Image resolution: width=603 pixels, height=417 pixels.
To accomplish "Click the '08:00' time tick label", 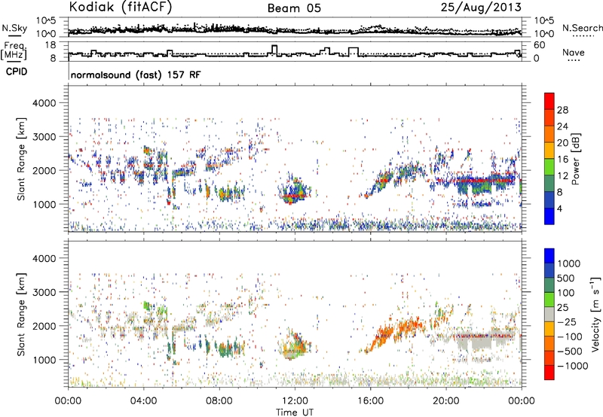I will tap(219, 401).
